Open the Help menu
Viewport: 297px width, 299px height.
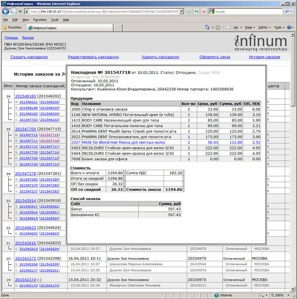[x=66, y=20]
